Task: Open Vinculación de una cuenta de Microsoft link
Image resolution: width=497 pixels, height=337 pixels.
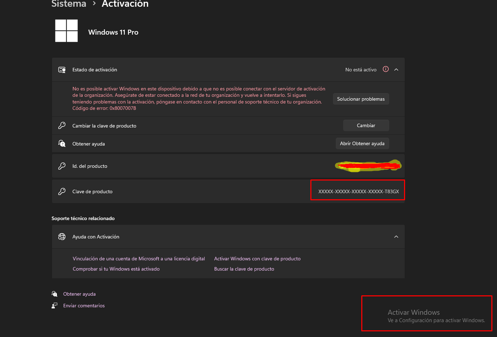Action: pos(139,259)
